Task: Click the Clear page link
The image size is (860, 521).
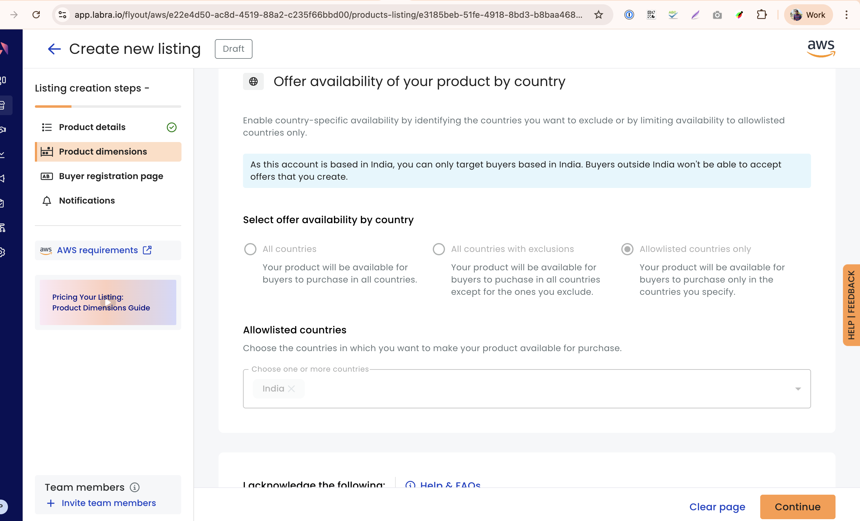Action: (x=717, y=506)
